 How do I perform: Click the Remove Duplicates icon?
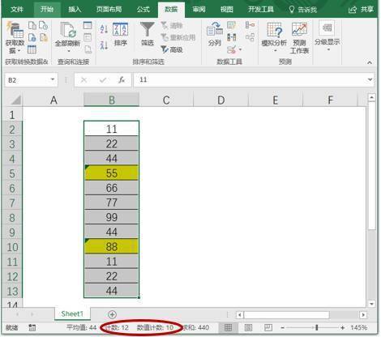point(231,37)
